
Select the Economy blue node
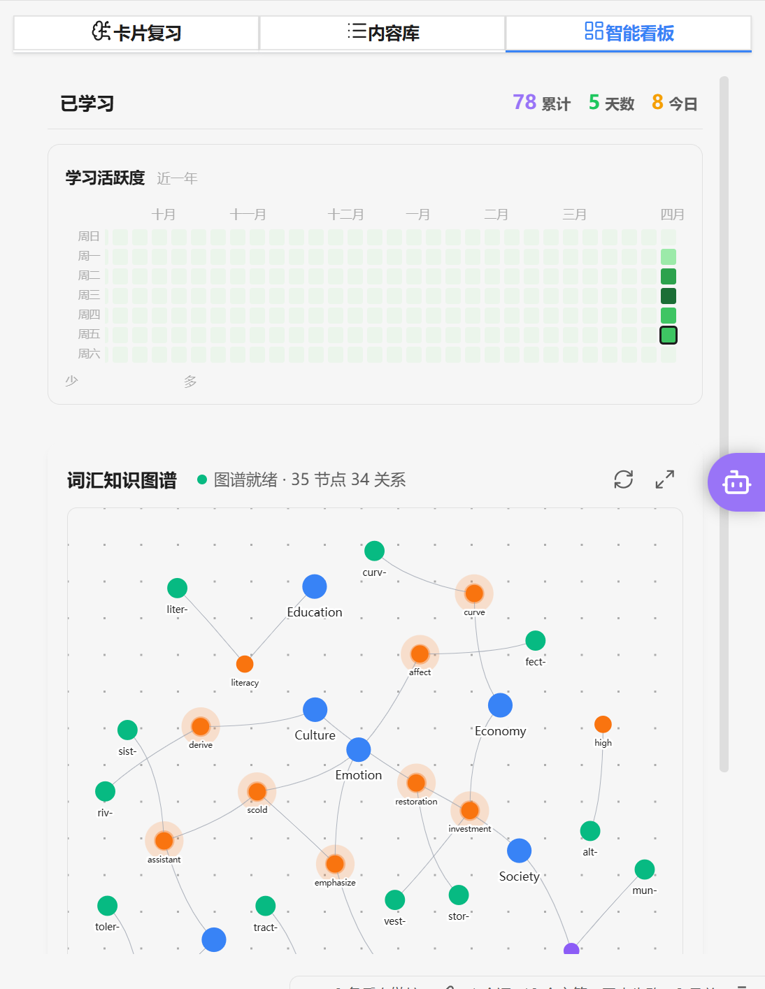click(500, 705)
